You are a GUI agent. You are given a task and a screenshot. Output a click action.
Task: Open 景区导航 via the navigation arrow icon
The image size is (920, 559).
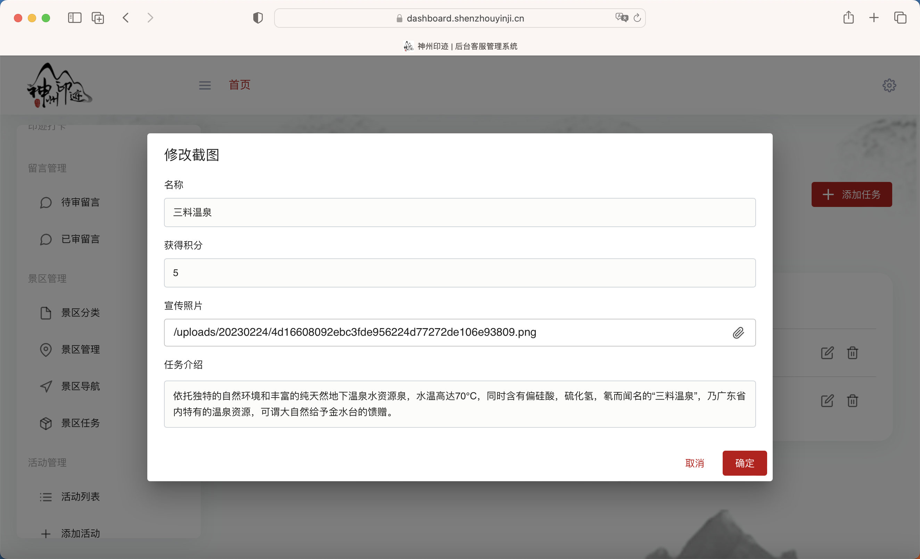(46, 386)
